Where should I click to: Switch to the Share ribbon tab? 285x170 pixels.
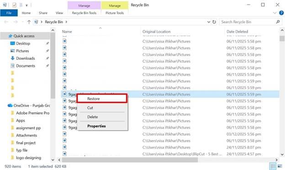coord(43,13)
